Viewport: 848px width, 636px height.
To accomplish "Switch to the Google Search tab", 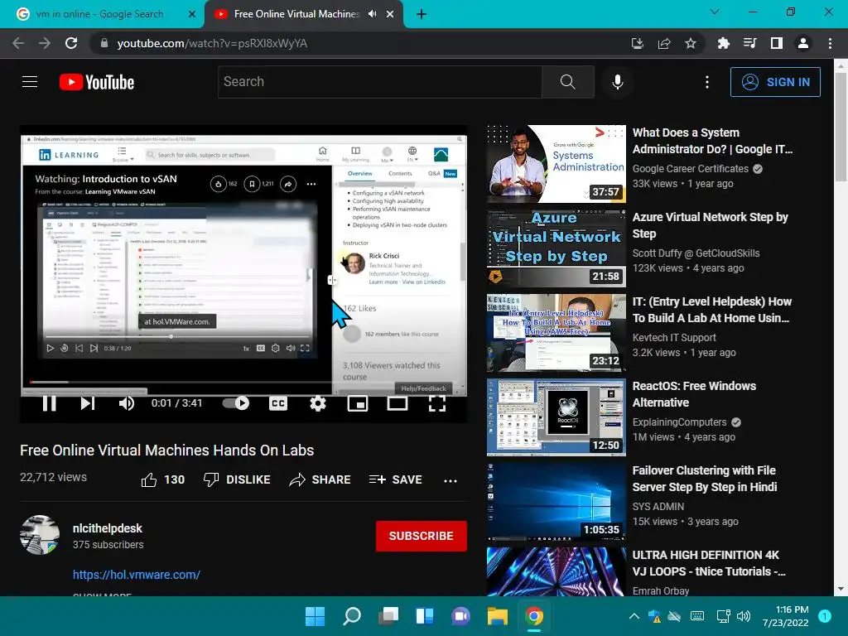I will (x=100, y=14).
